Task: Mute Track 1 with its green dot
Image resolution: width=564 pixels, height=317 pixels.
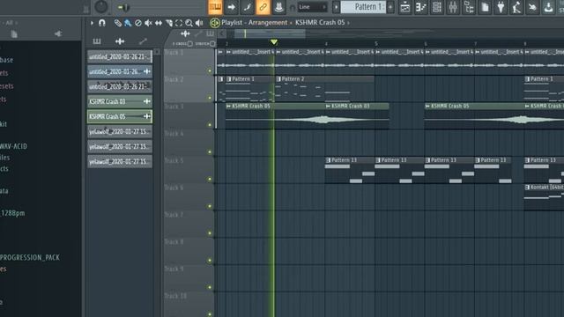Action: 210,70
